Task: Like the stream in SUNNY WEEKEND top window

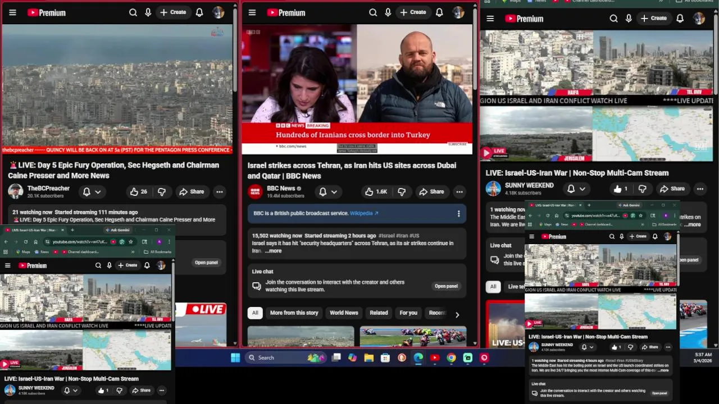Action: point(622,189)
